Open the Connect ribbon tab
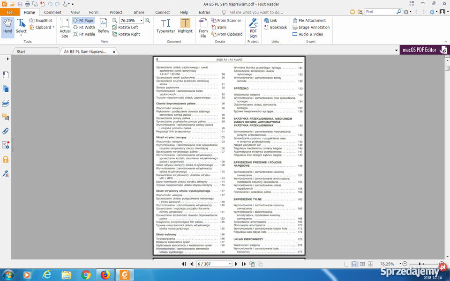The width and height of the screenshot is (450, 281). coord(163,12)
